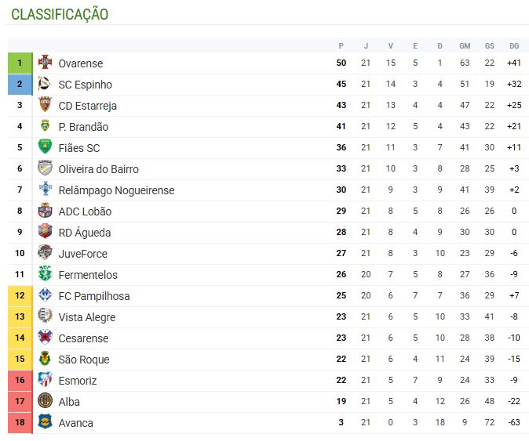Click the FC Pampilhosa crest icon

point(46,295)
